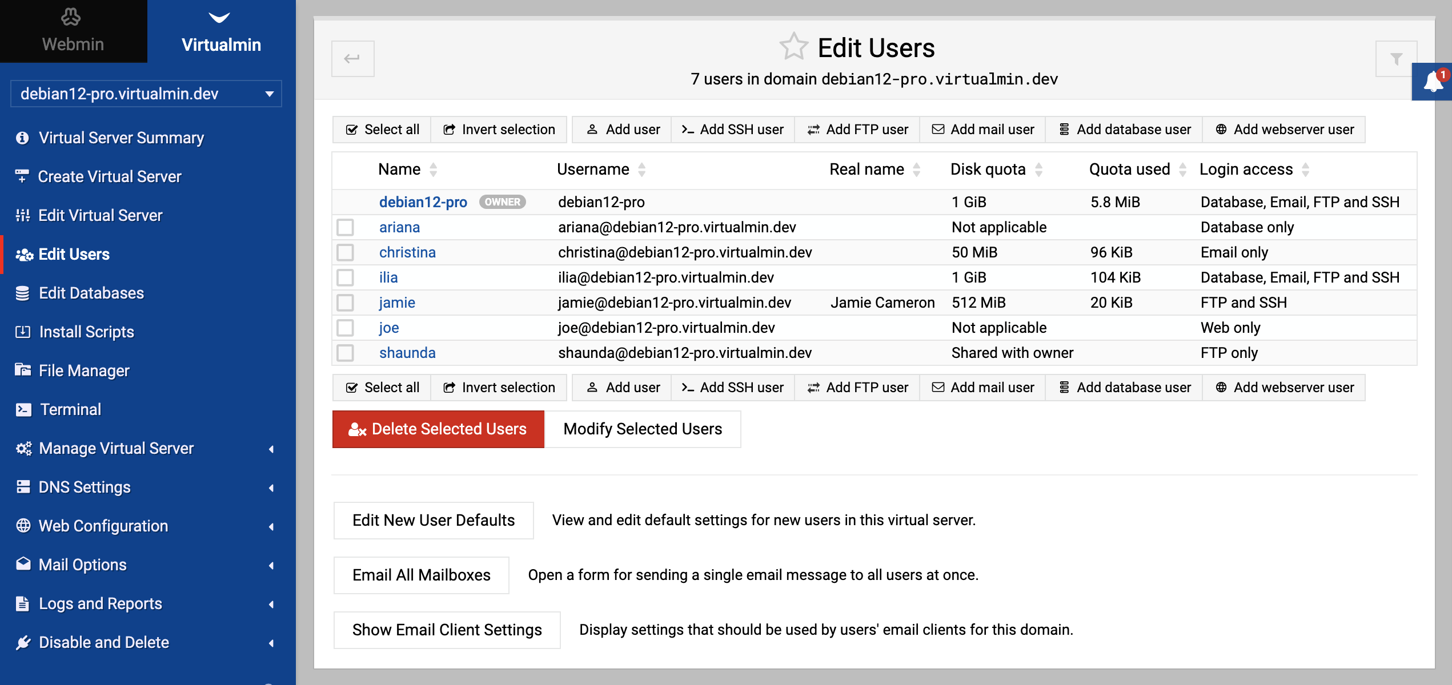Image resolution: width=1452 pixels, height=685 pixels.
Task: Click the Logs and Reports document icon
Action: [22, 603]
